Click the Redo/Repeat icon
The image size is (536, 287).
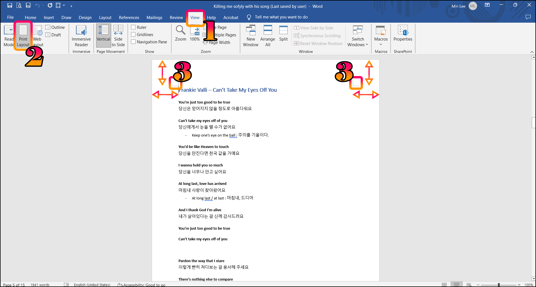point(50,5)
